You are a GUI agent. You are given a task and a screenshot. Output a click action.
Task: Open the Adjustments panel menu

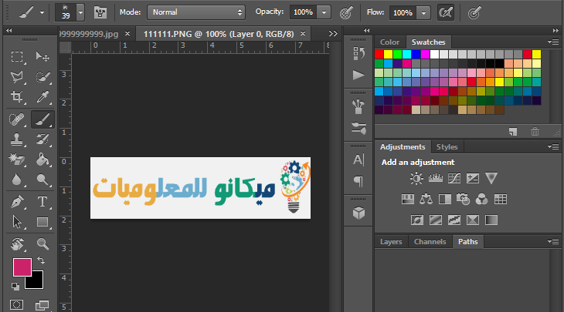pos(553,146)
